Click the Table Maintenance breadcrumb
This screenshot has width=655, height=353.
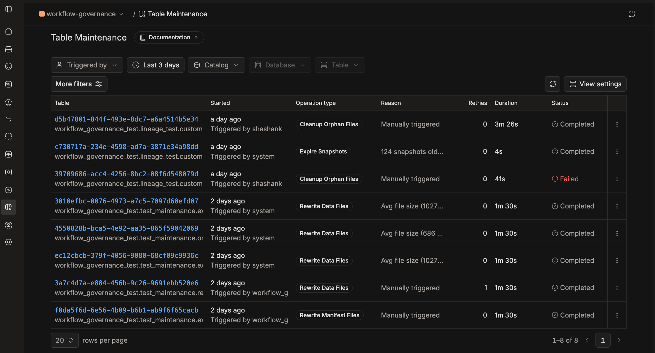tap(173, 14)
